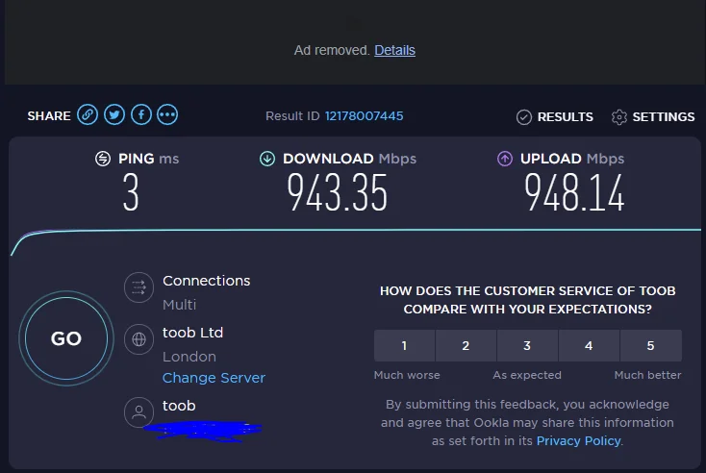Rate customer service as 5

650,346
